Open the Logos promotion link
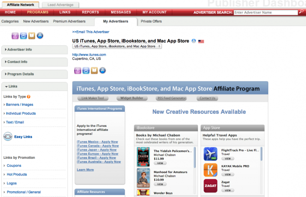Screen dimensions: 306x197 (x=12, y=183)
